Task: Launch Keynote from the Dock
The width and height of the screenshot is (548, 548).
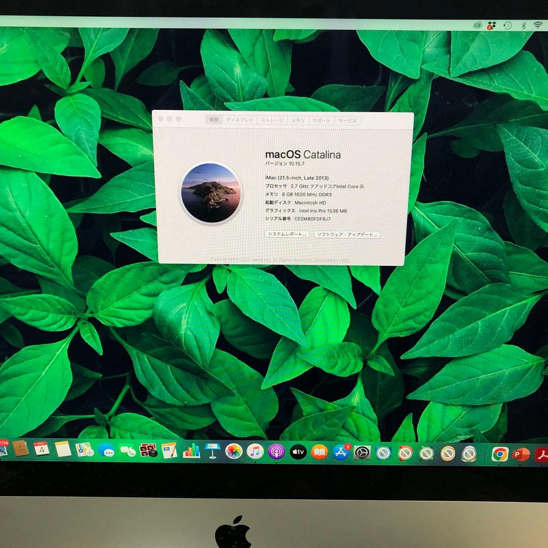Action: pyautogui.click(x=212, y=451)
